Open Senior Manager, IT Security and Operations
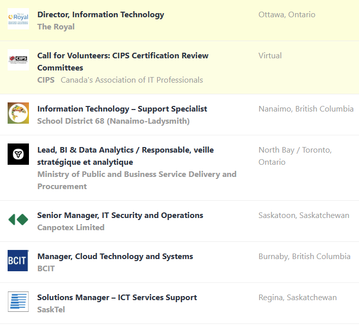 (120, 215)
